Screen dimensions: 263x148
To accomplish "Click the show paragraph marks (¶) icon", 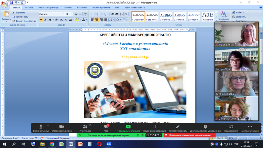I will [x=126, y=14].
